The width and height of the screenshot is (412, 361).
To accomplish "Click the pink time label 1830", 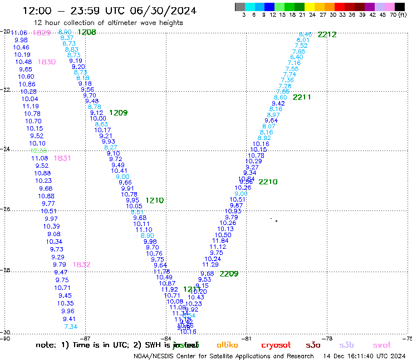I will pyautogui.click(x=47, y=62).
